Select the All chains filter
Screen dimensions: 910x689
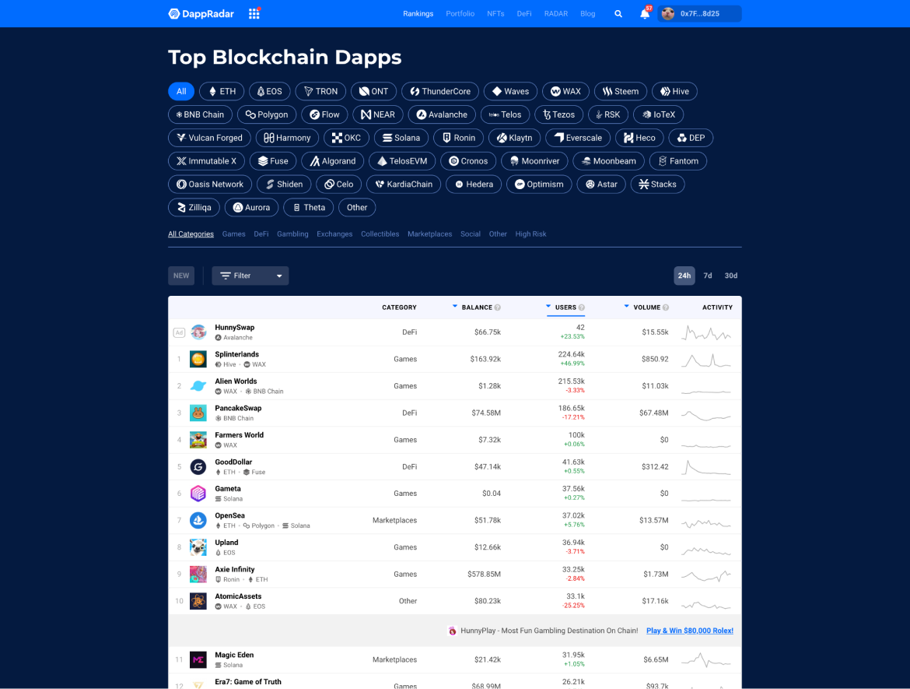pos(181,91)
